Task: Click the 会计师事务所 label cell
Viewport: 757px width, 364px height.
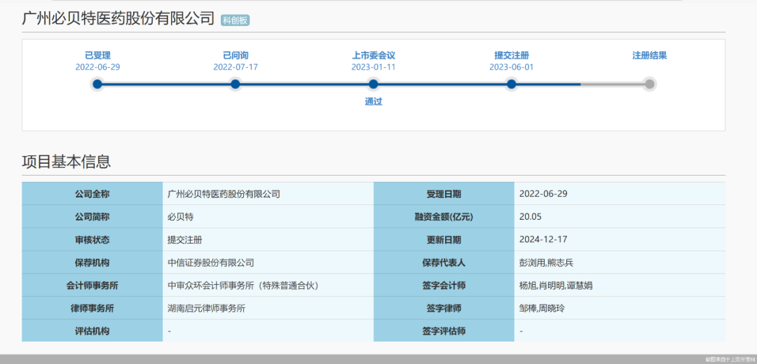Action: pos(93,286)
